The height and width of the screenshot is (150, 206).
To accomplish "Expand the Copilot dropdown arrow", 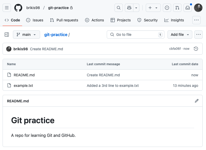I will click(136, 8).
